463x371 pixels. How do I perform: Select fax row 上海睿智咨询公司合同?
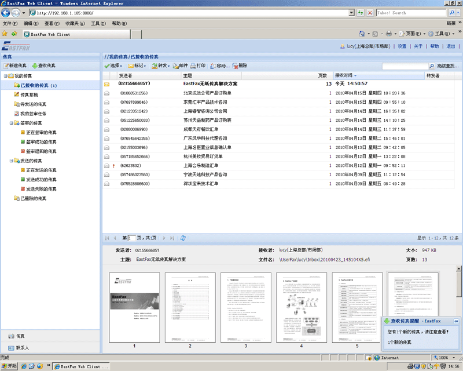pos(278,111)
